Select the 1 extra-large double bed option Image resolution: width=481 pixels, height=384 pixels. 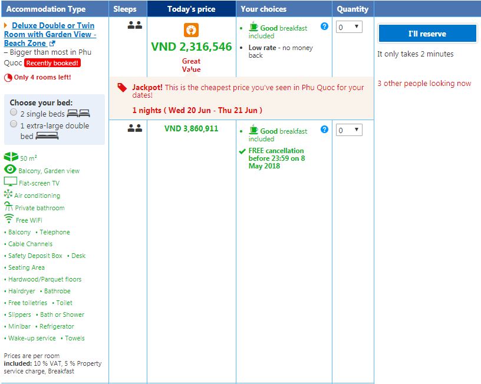pyautogui.click(x=14, y=124)
